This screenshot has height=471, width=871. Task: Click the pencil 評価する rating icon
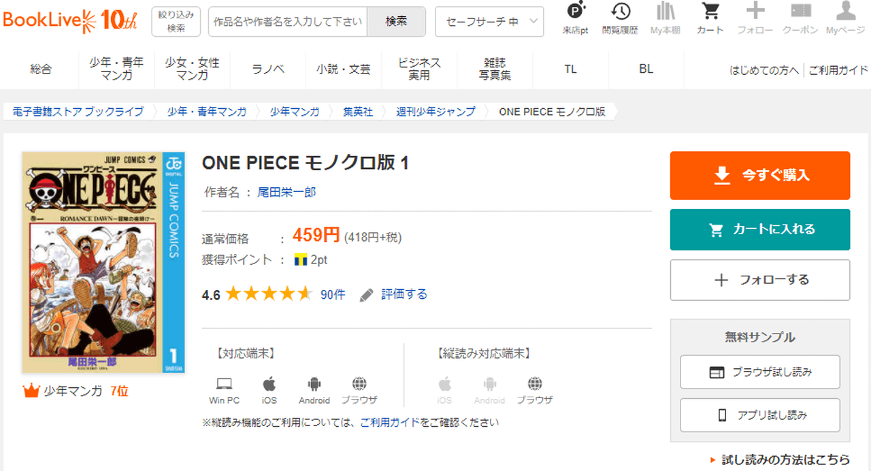(x=367, y=295)
